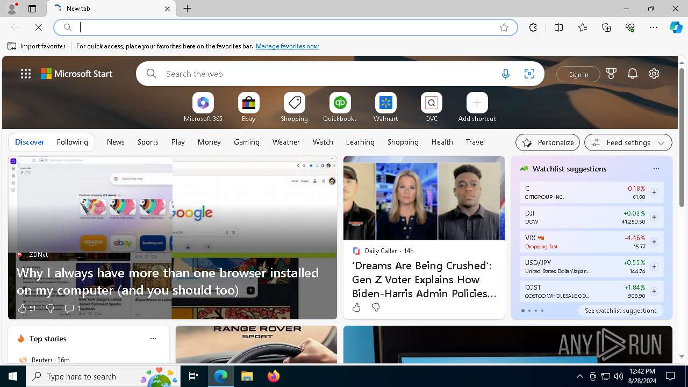Open the Travel feed tab

(475, 142)
